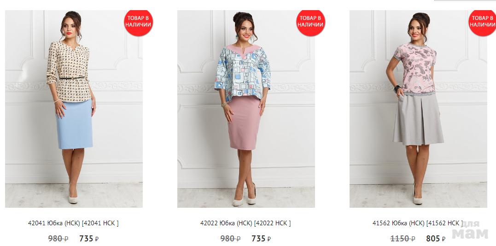Click the red in-stock badge on the third product
496x246 pixels.
click(482, 23)
